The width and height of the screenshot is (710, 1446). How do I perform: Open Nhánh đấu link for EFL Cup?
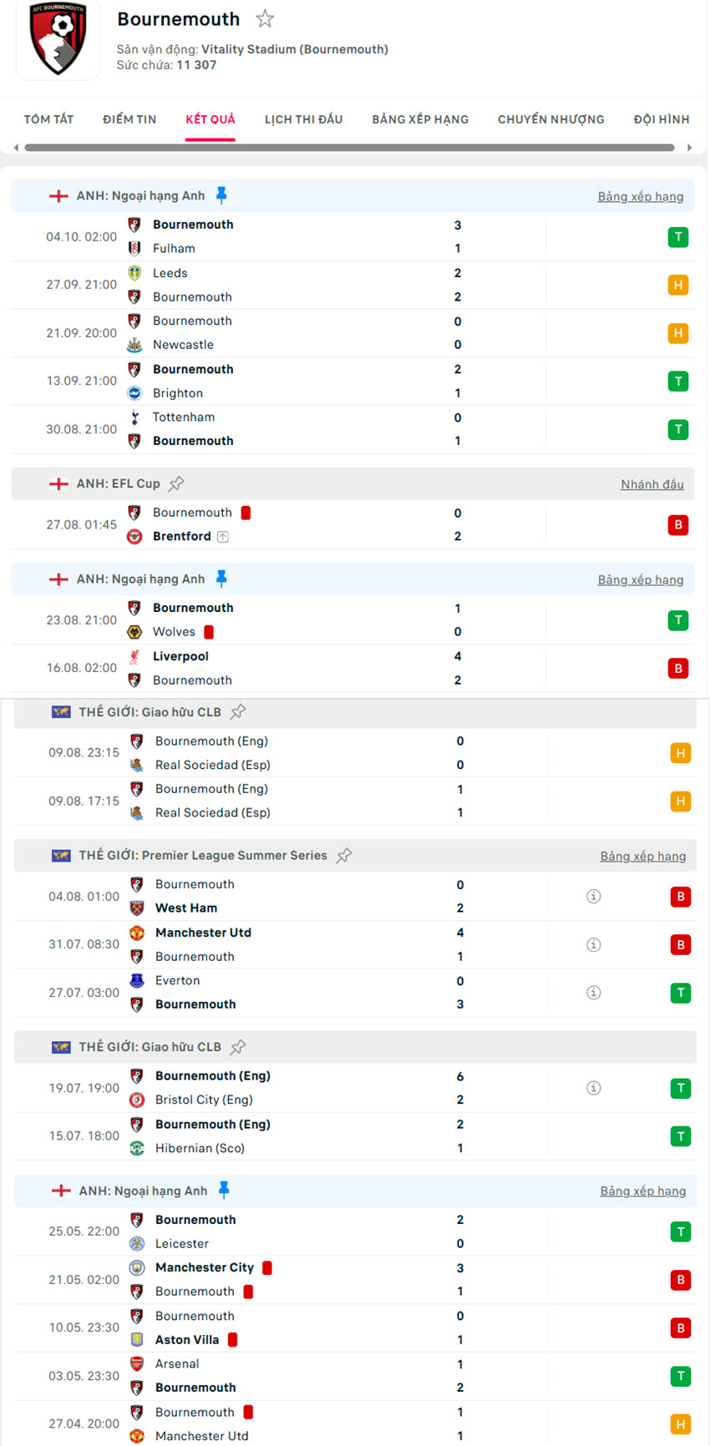click(652, 484)
